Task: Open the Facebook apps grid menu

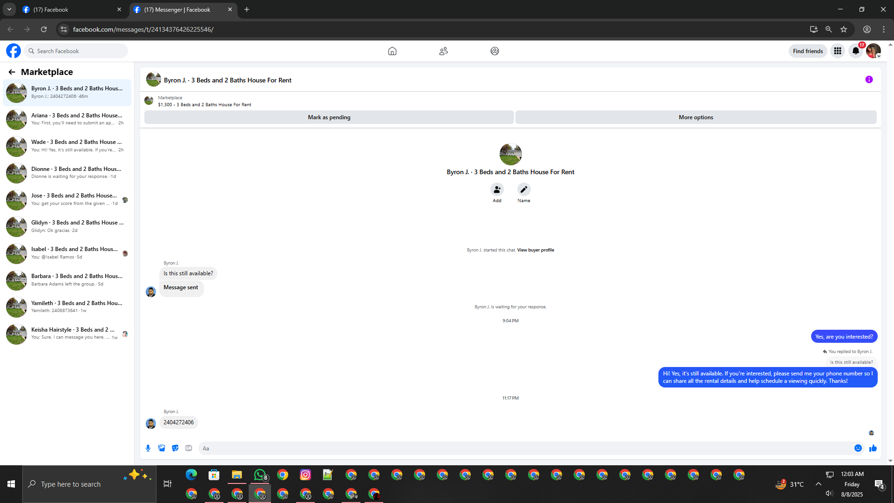Action: 838,51
